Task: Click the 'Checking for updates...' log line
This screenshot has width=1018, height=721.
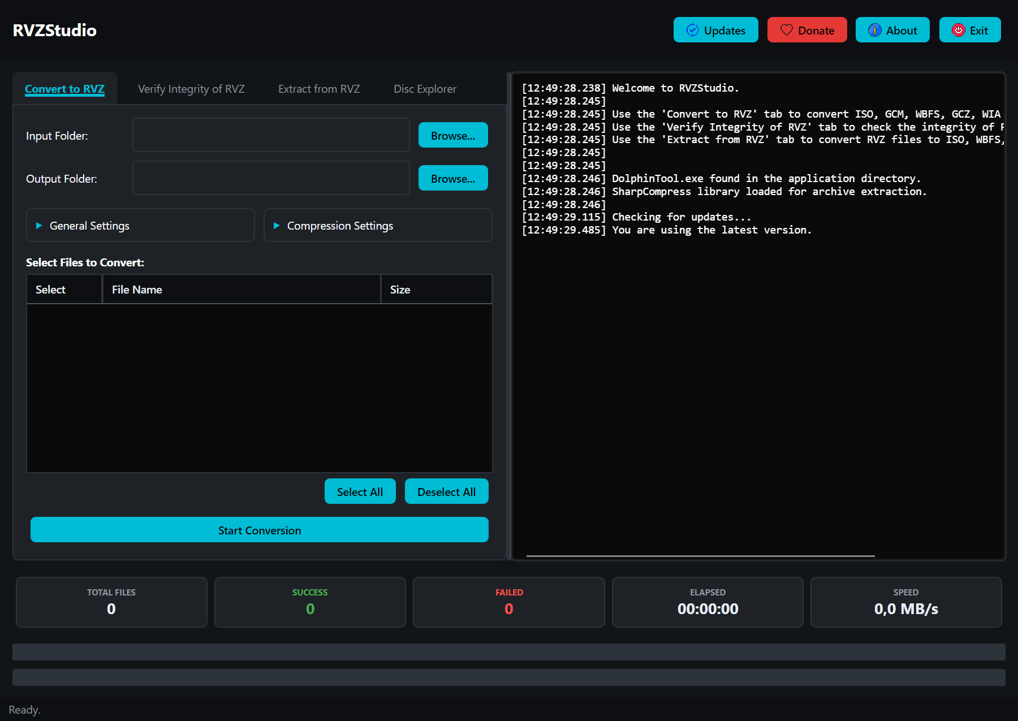Action: [636, 217]
